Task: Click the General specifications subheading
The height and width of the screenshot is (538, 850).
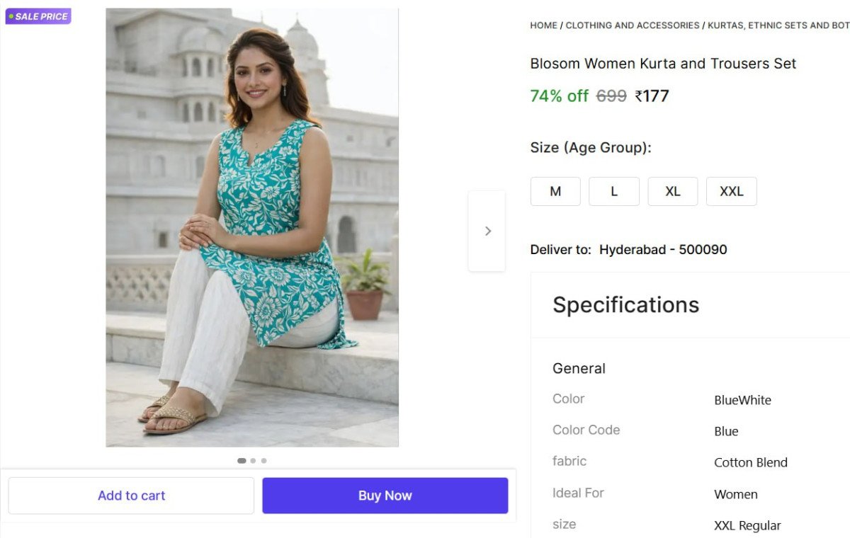Action: coord(579,369)
